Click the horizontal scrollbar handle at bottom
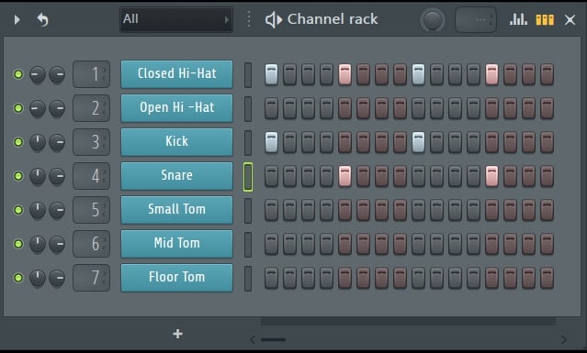The width and height of the screenshot is (587, 353). coord(273,339)
